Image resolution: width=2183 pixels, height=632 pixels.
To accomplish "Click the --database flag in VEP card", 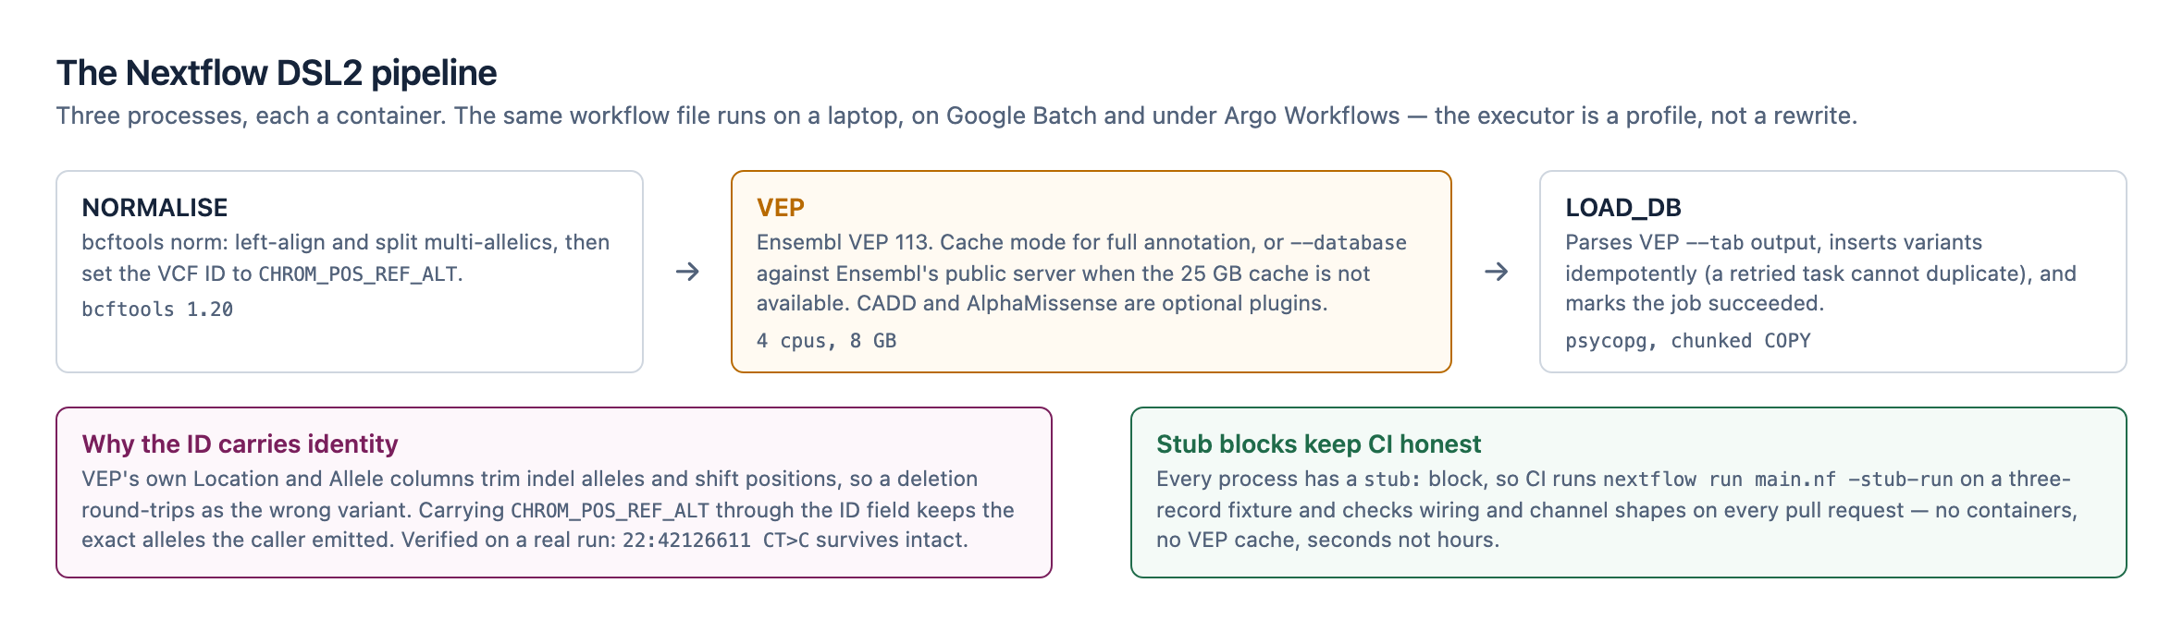I will pyautogui.click(x=1348, y=243).
